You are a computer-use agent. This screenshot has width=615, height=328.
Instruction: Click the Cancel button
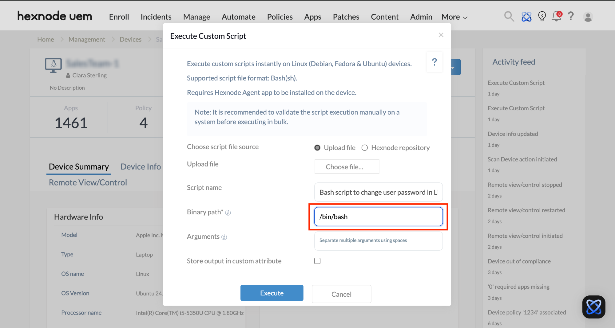[341, 294]
